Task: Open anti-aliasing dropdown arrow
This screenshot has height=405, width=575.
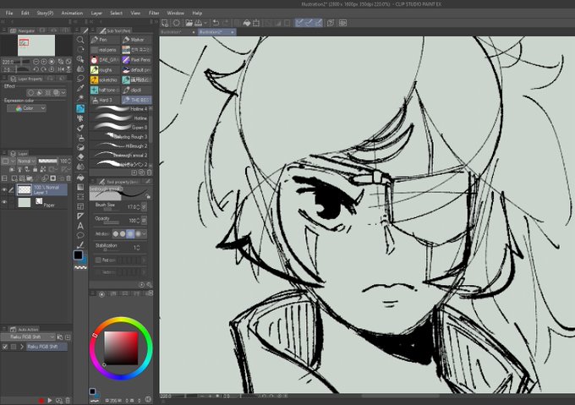Action: (x=144, y=233)
